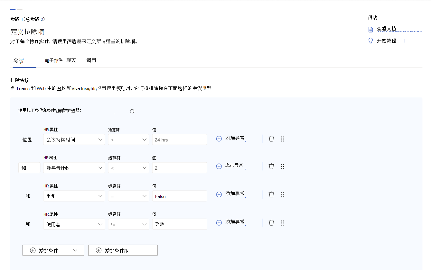Viewport: 431px width, 270px height.
Task: Open the 开始教程 help link
Action: point(387,41)
